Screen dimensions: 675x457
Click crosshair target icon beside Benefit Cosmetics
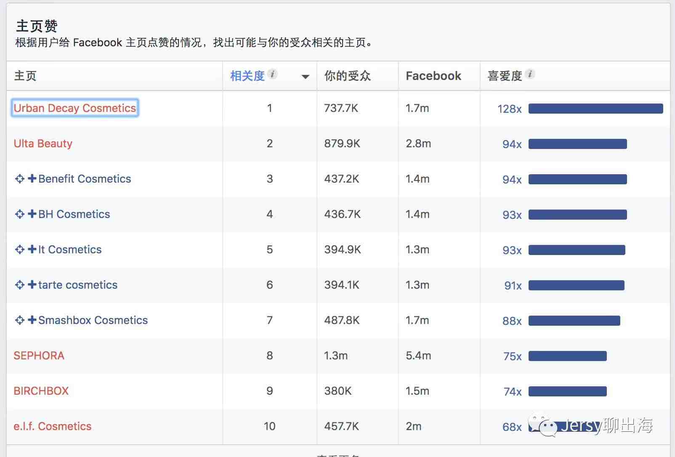click(x=19, y=179)
